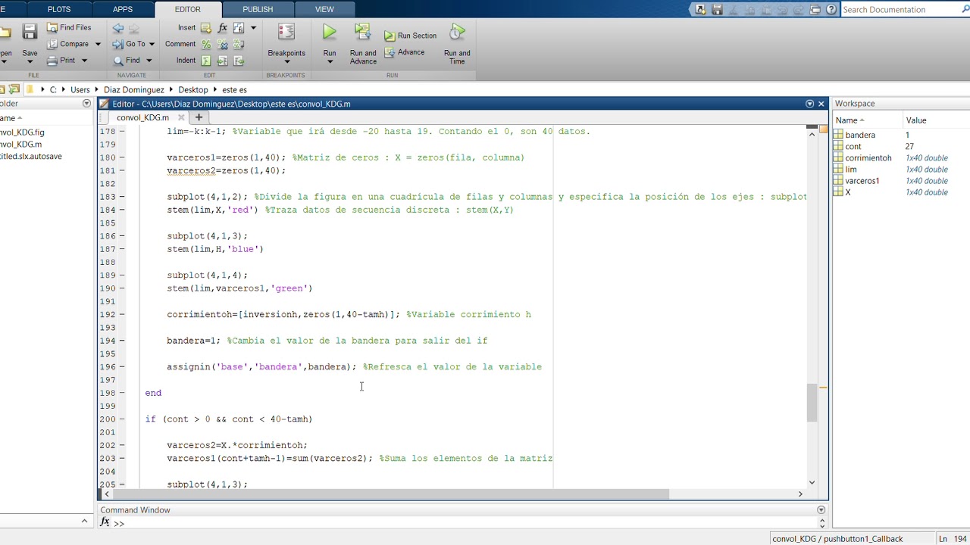This screenshot has height=545, width=970.
Task: Click the Switch Windows icon
Action: [x=815, y=9]
